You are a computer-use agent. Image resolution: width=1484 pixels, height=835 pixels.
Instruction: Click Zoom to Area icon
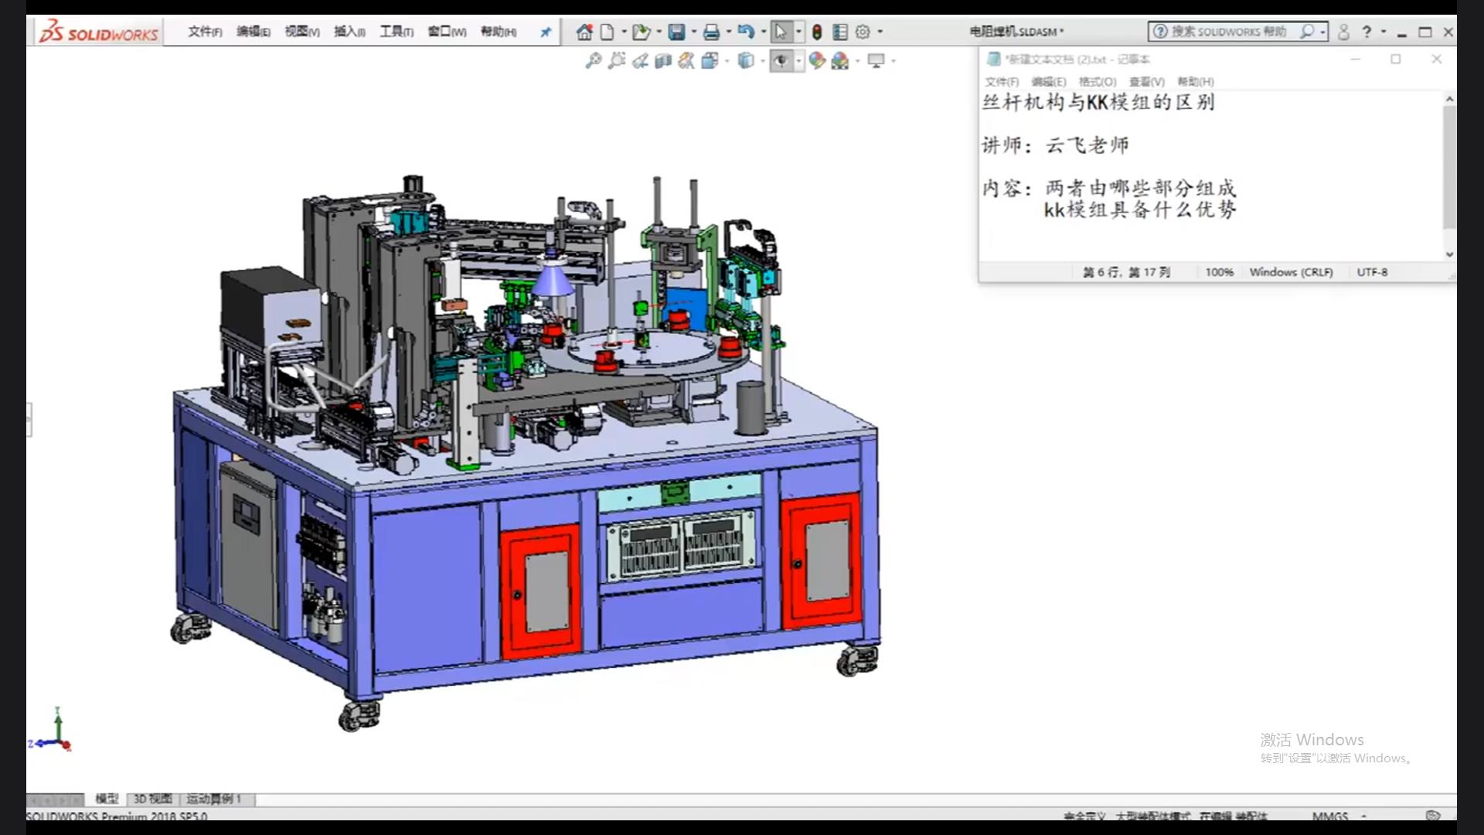coord(616,60)
